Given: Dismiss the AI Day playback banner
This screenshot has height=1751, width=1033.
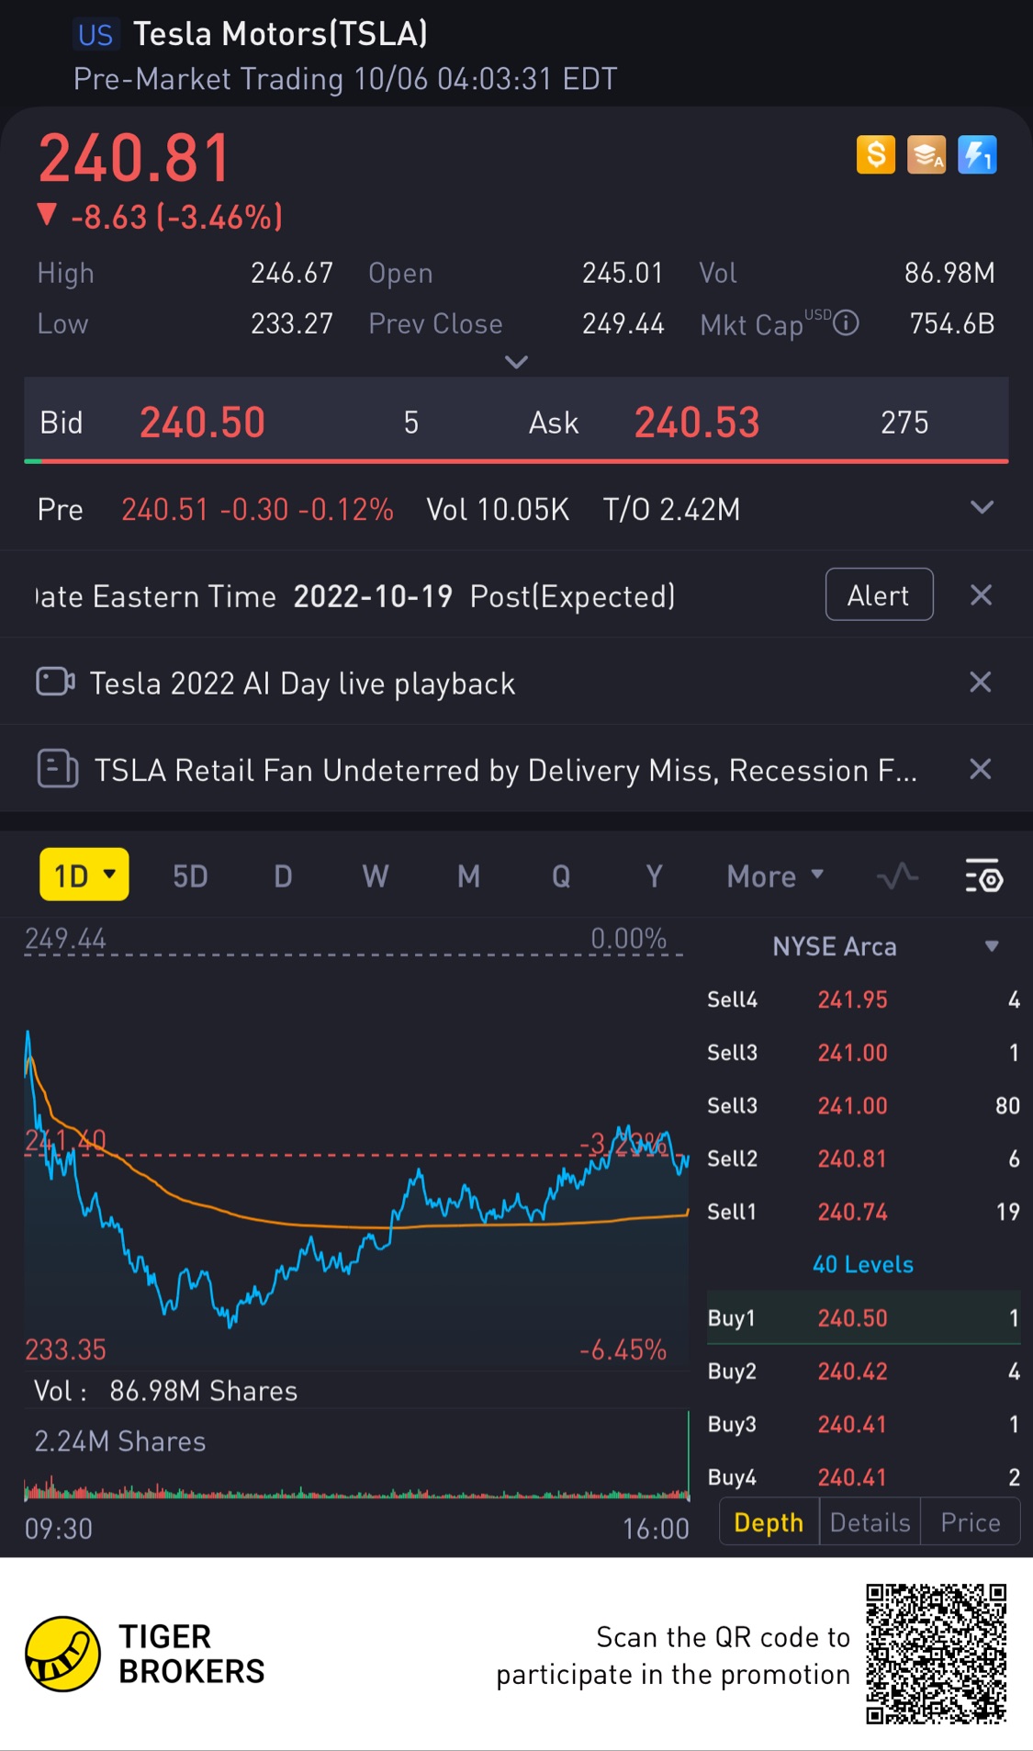Looking at the screenshot, I should 981,682.
